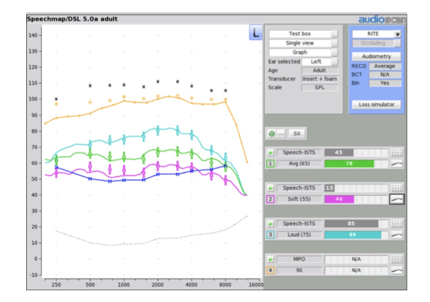The image size is (430, 302).
Task: Play the Speech-ISTS stimulus for test 2
Action: tap(270, 188)
